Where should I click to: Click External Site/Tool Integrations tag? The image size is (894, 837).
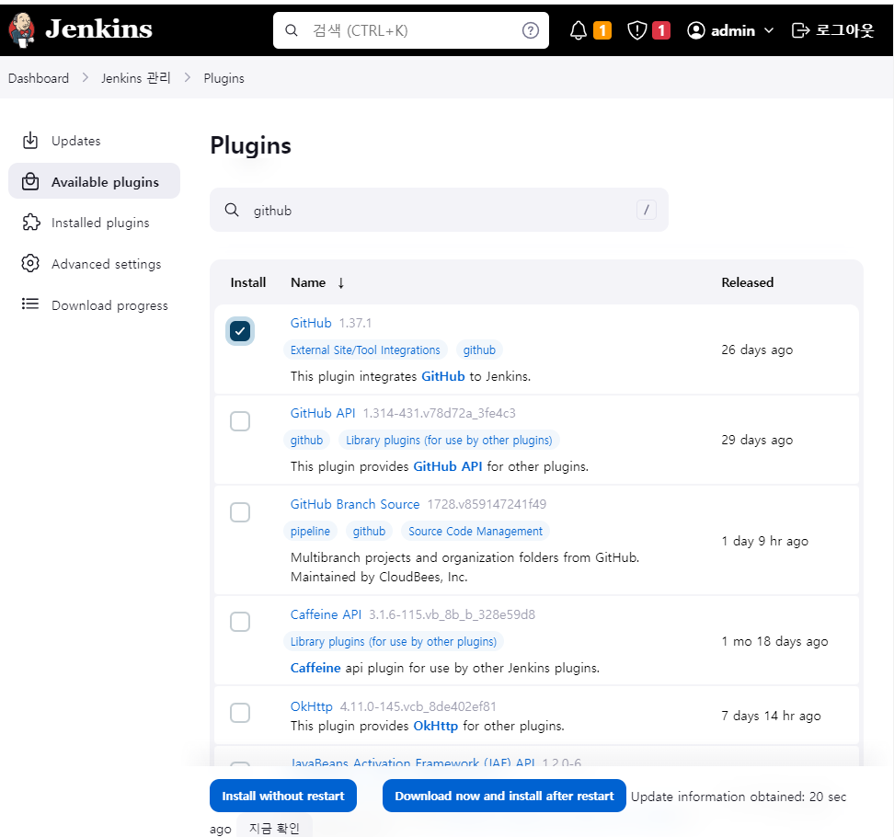pos(365,350)
